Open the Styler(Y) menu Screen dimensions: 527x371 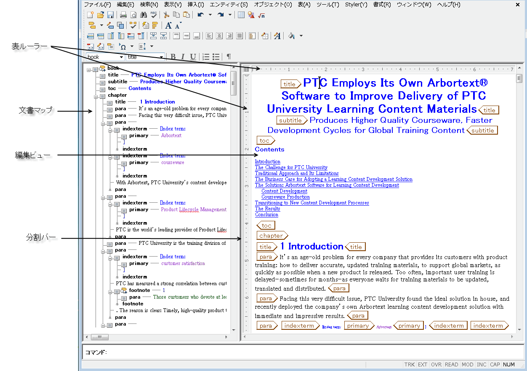[x=356, y=5]
